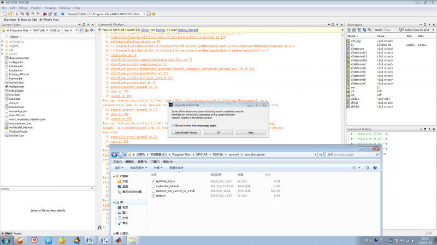
Task: Click the Help question mark toolbar icon
Action: click(63, 14)
